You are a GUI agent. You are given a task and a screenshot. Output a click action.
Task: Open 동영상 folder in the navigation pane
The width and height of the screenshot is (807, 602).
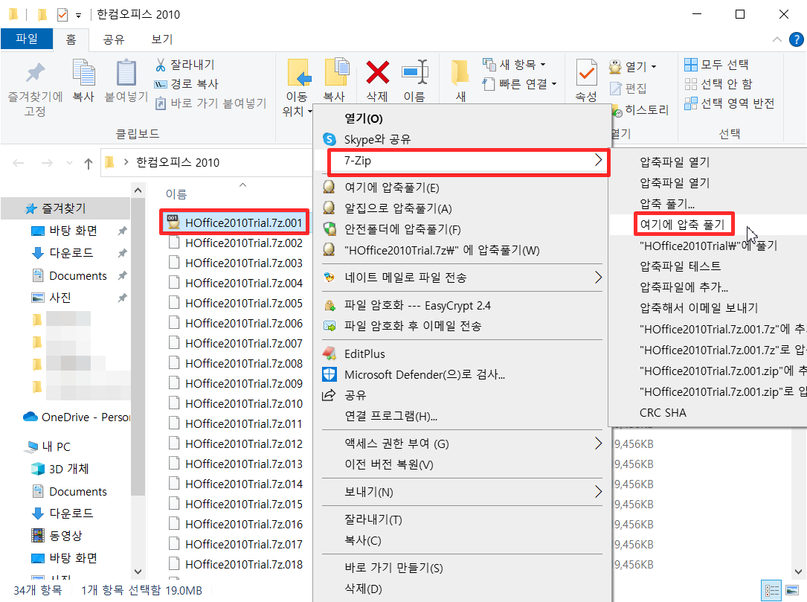coord(57,536)
